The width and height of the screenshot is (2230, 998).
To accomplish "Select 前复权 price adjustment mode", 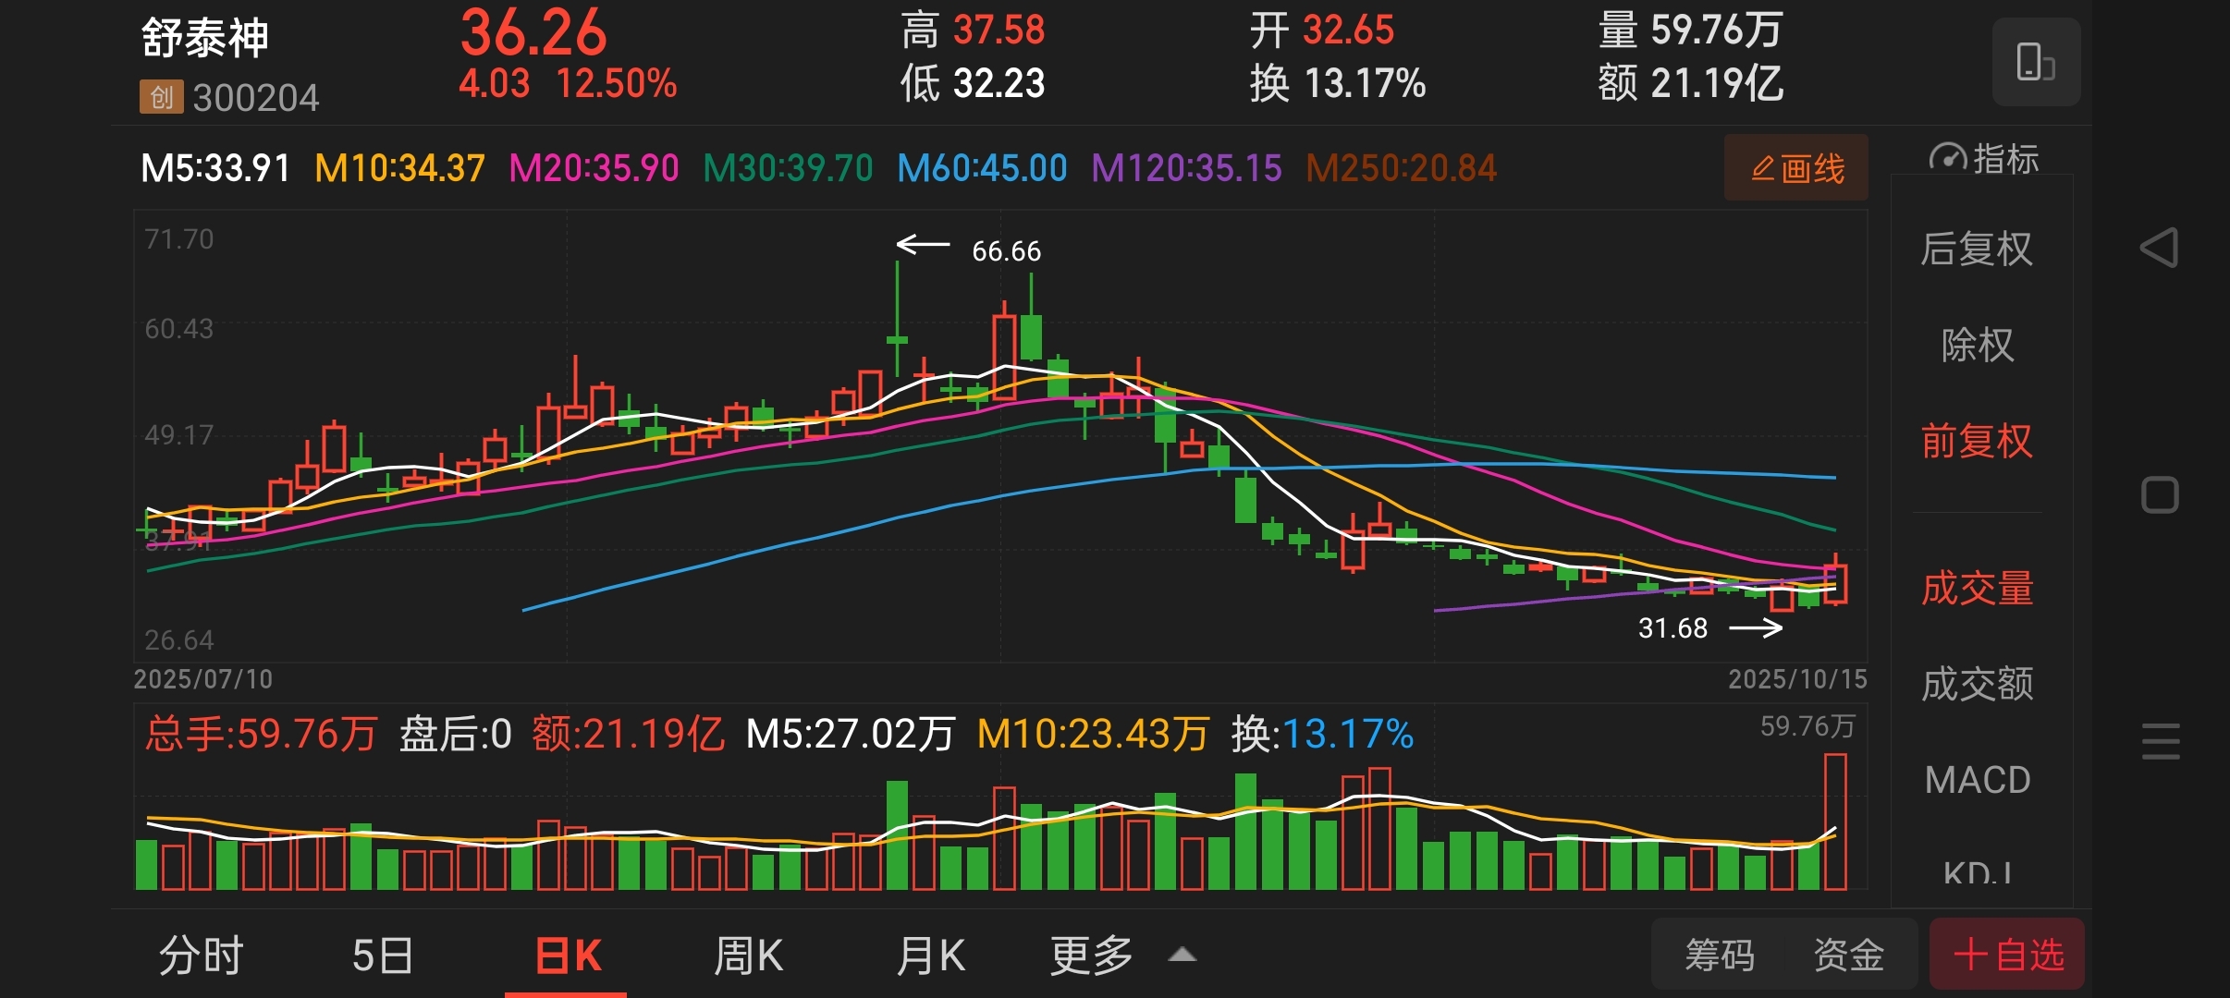I will [x=1977, y=441].
